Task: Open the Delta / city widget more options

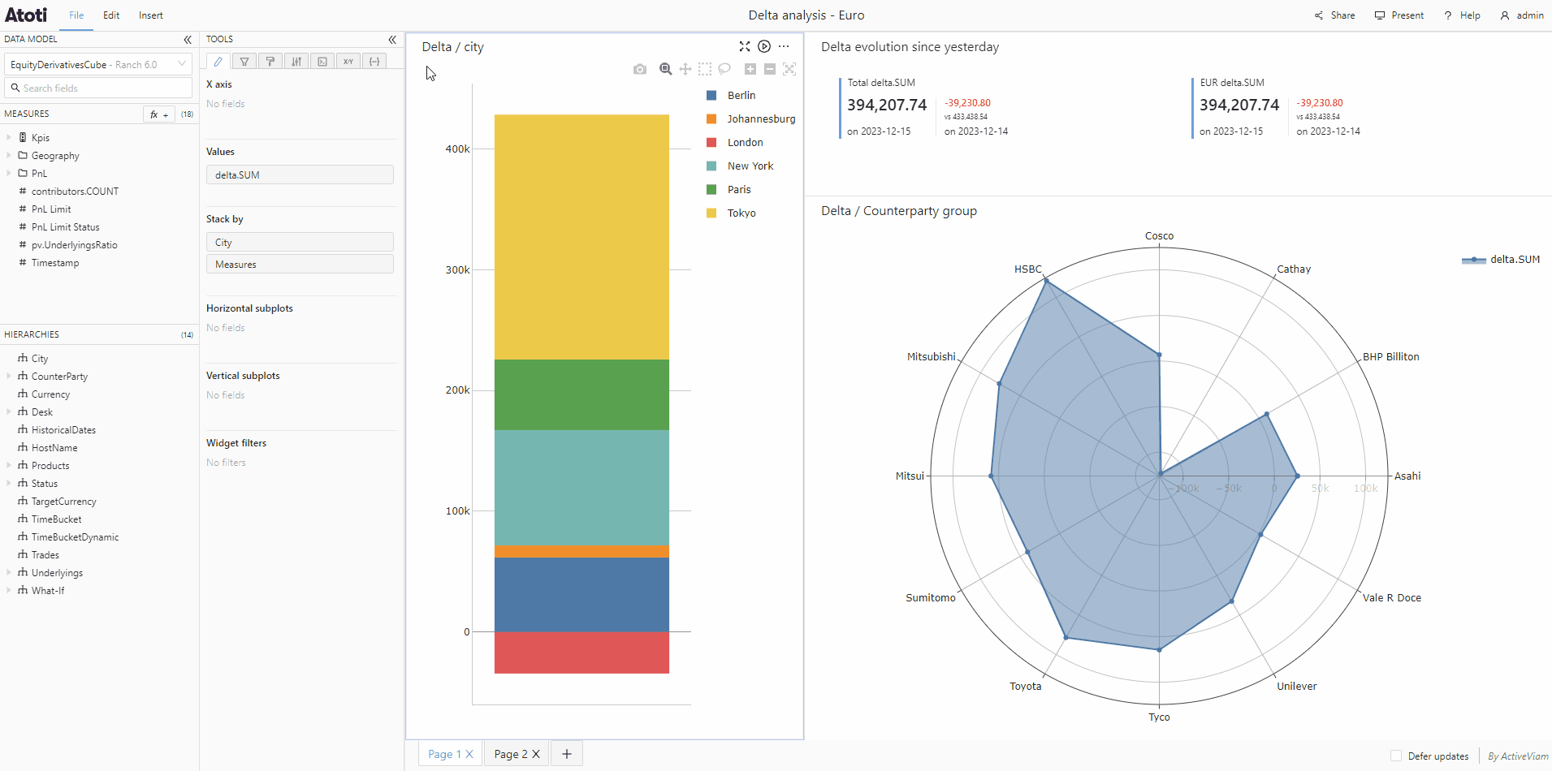Action: point(784,46)
